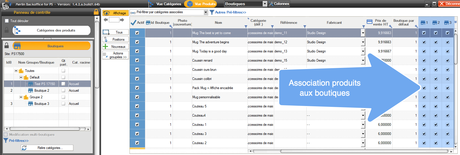This screenshot has height=155, width=460.
Task: Click the Positions up-down arrows icon
Action: pyautogui.click(x=106, y=39)
